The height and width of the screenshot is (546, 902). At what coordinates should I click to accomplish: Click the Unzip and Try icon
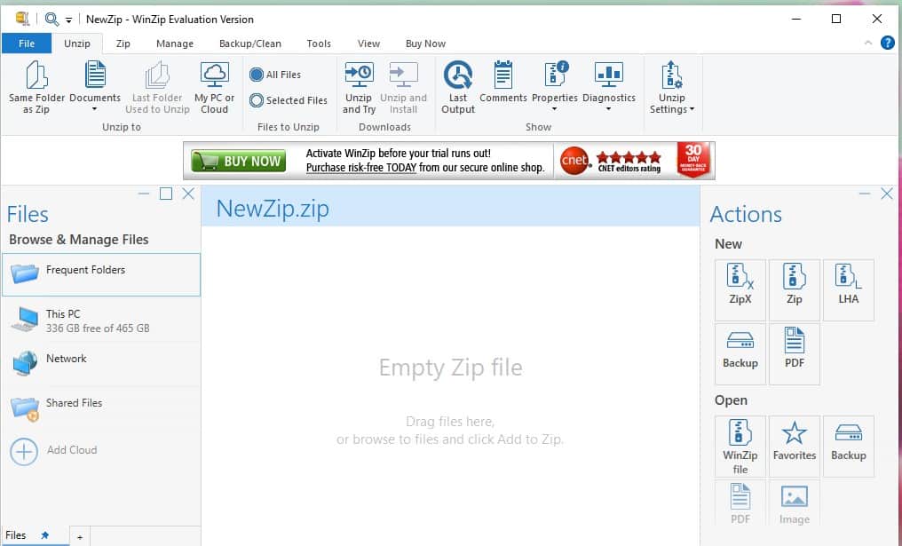[359, 76]
